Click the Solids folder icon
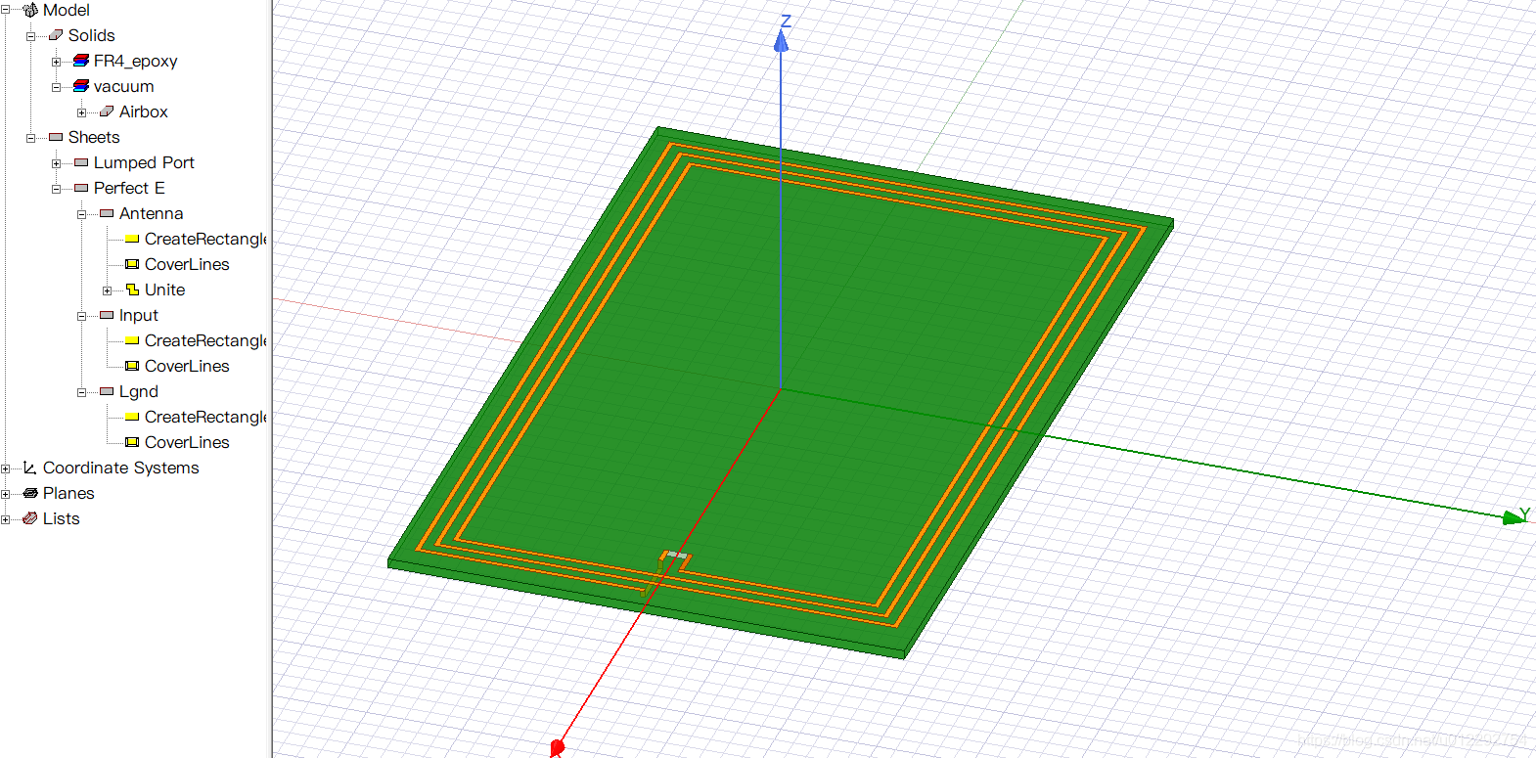This screenshot has width=1536, height=758. tap(56, 35)
